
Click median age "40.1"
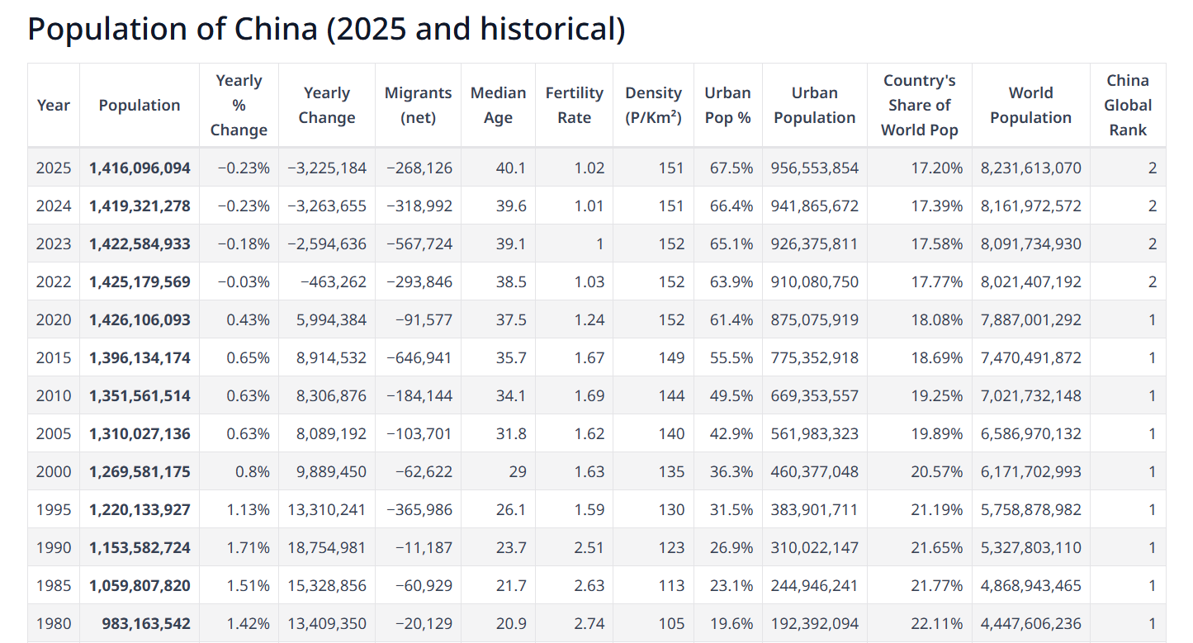click(x=511, y=168)
